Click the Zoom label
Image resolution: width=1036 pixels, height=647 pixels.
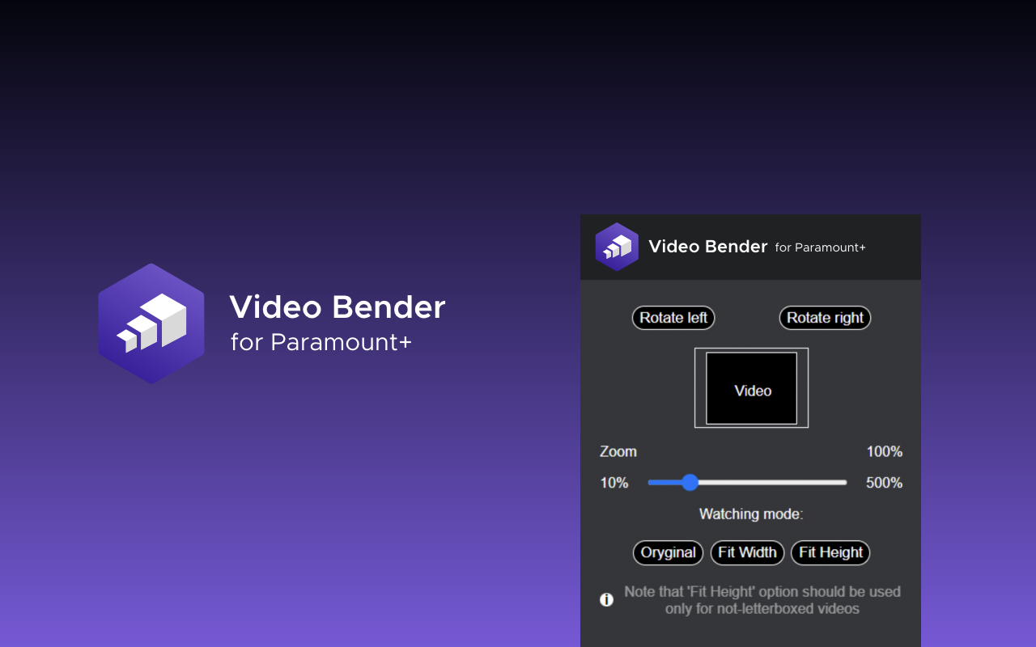[618, 451]
